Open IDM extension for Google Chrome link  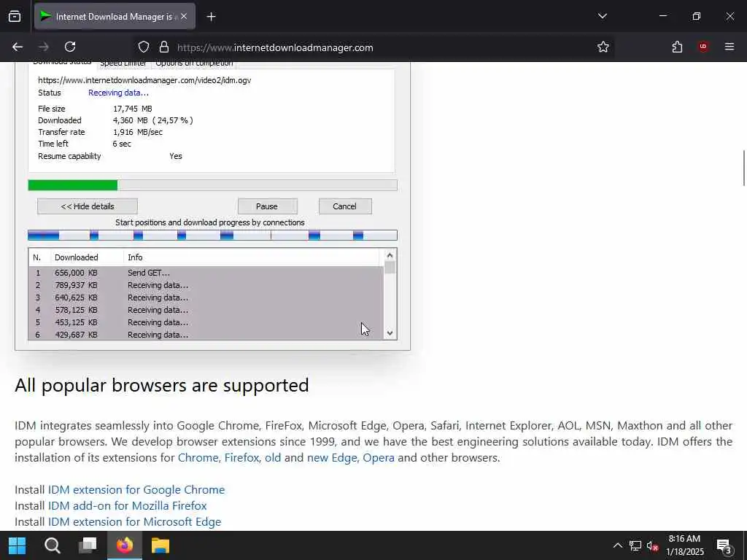(x=136, y=489)
